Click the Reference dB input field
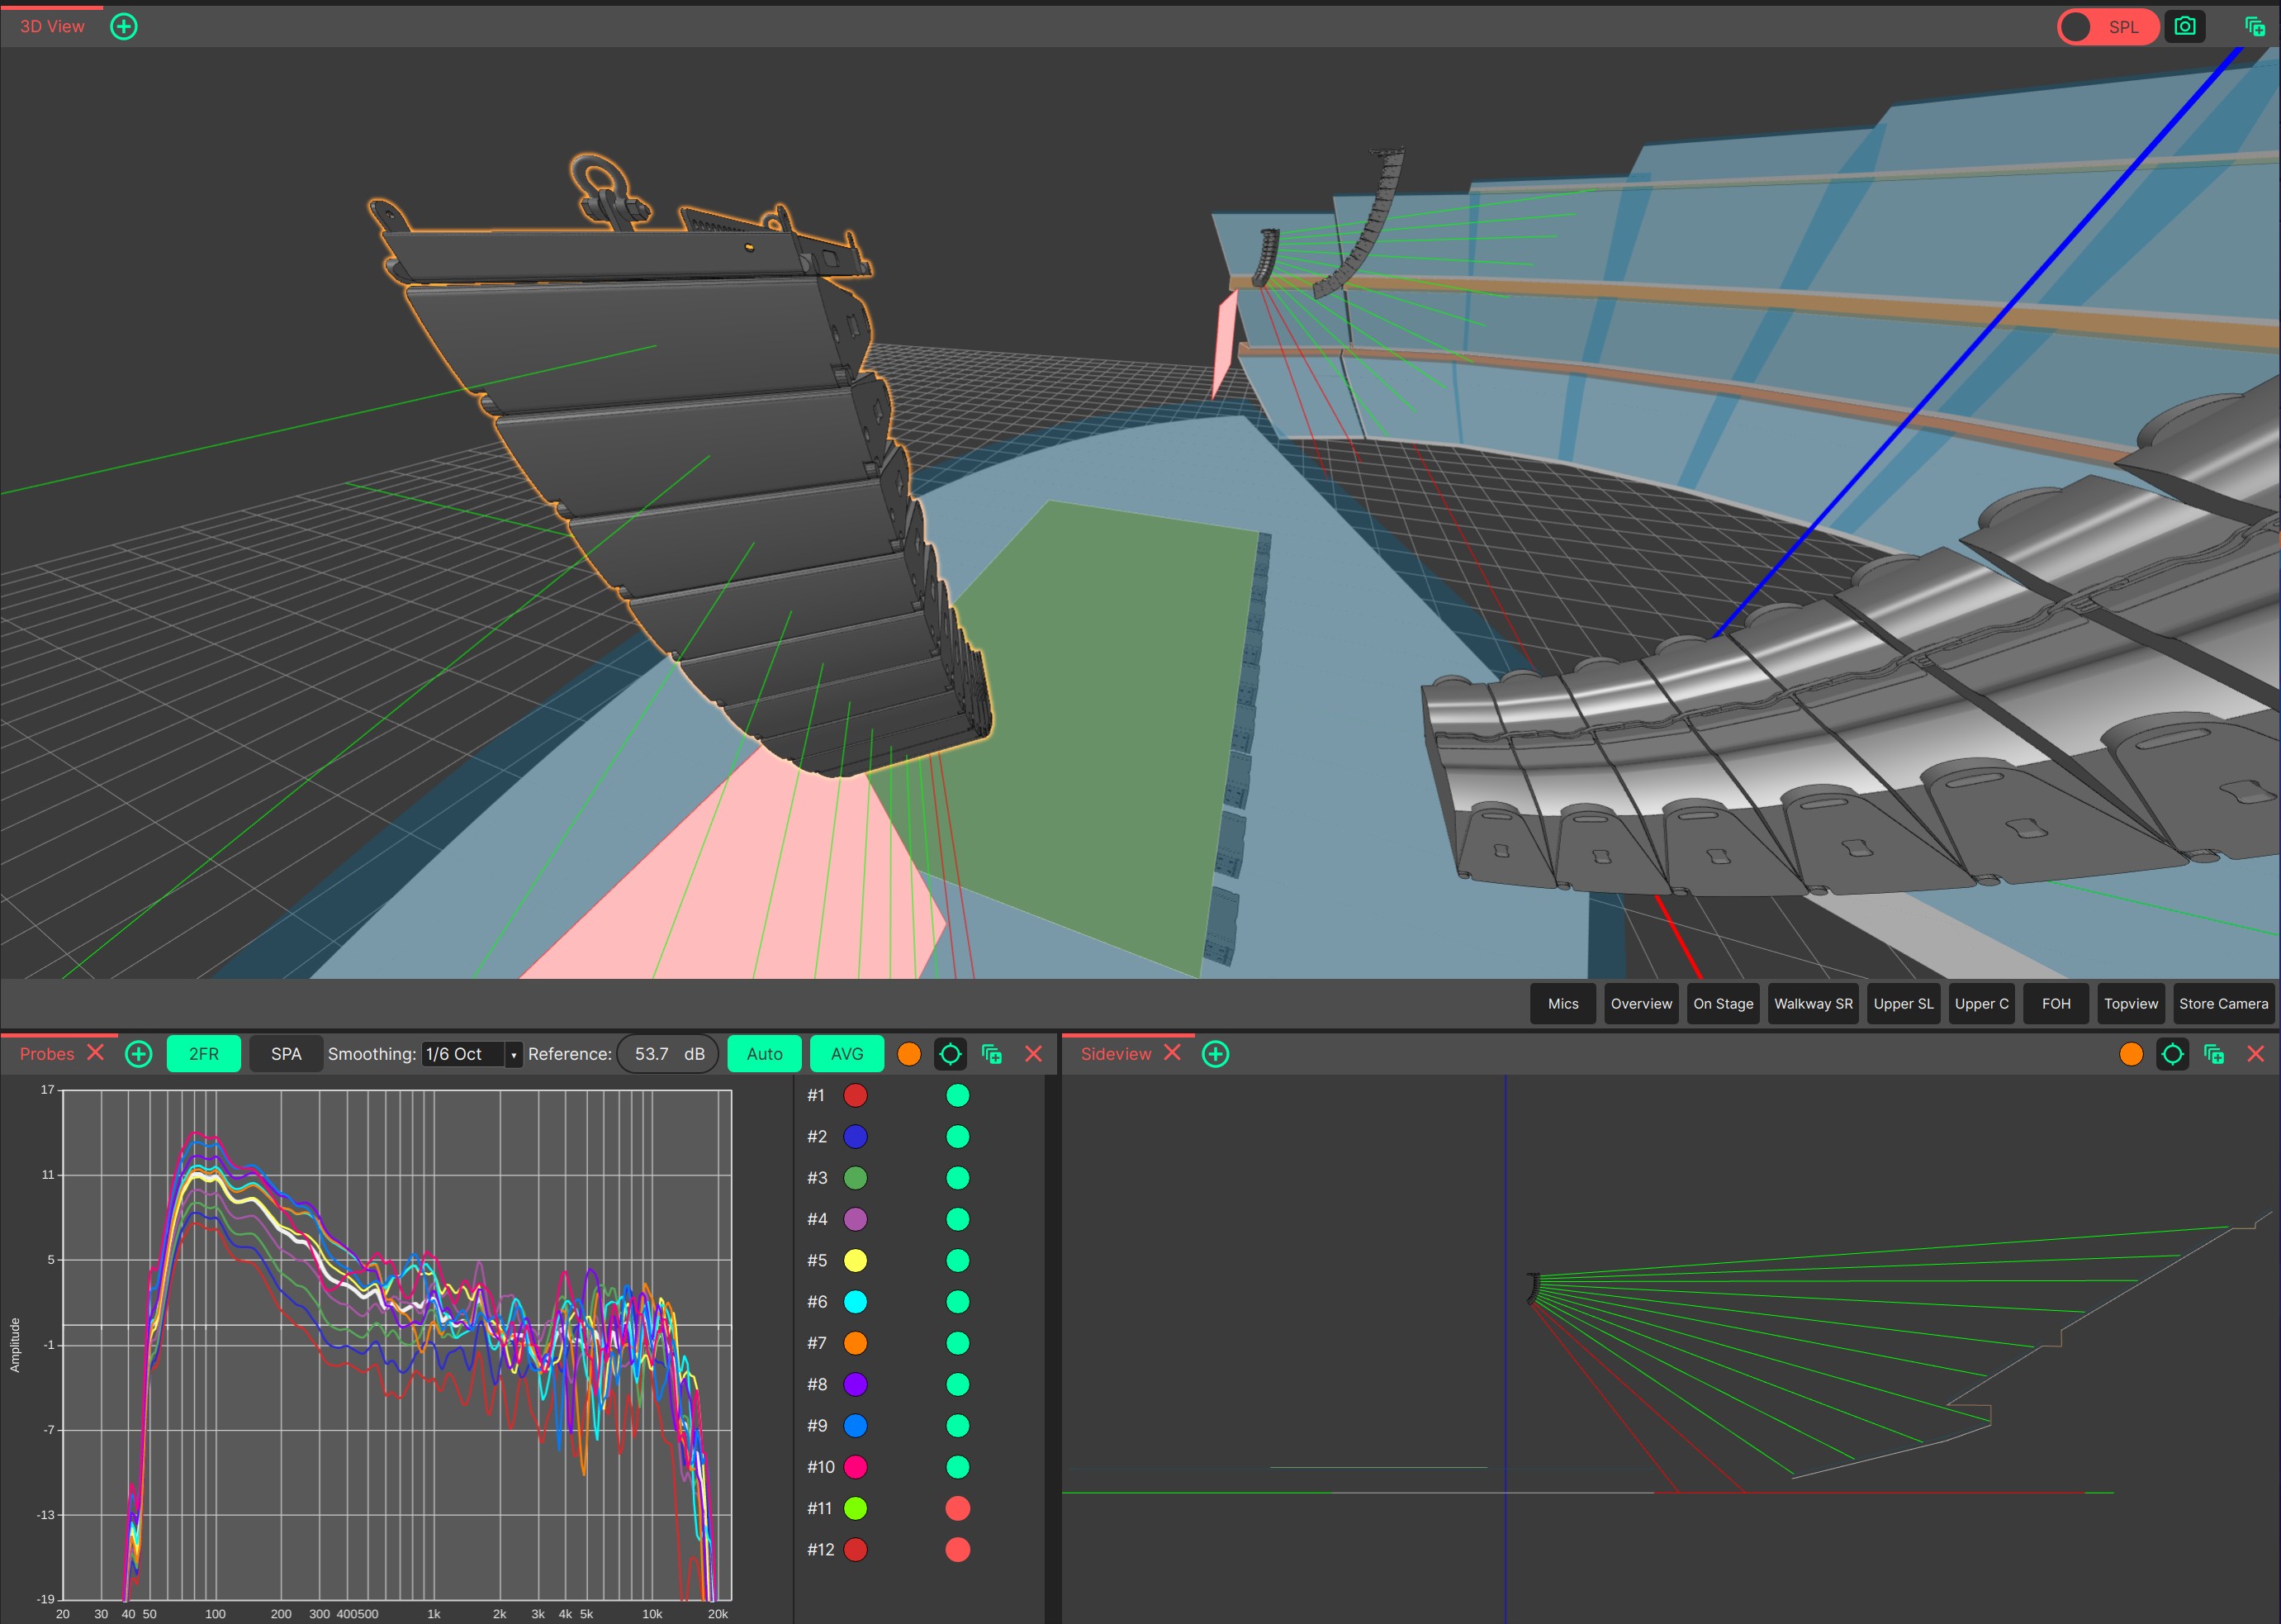Image resolution: width=2281 pixels, height=1624 pixels. pos(652,1054)
